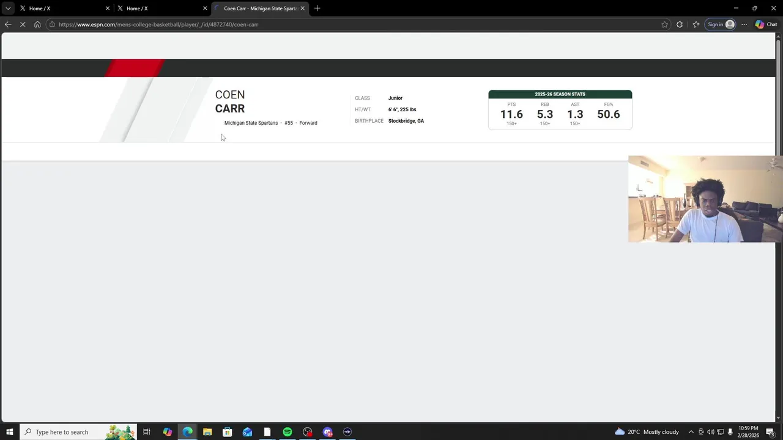The width and height of the screenshot is (783, 440).
Task: Open the browser home page
Action: coord(37,24)
